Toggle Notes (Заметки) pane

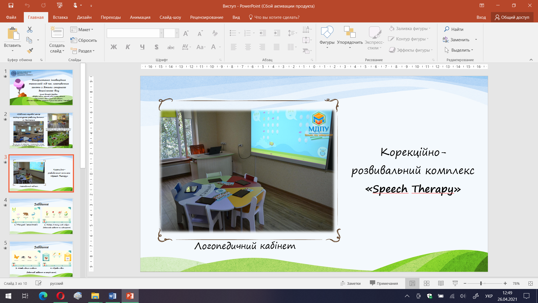(x=351, y=283)
